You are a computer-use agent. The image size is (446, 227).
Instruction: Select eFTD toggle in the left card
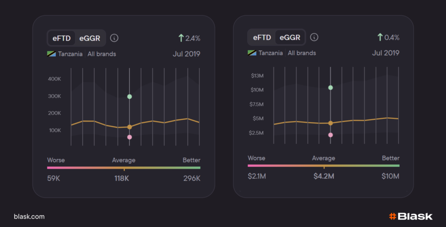[x=61, y=38]
